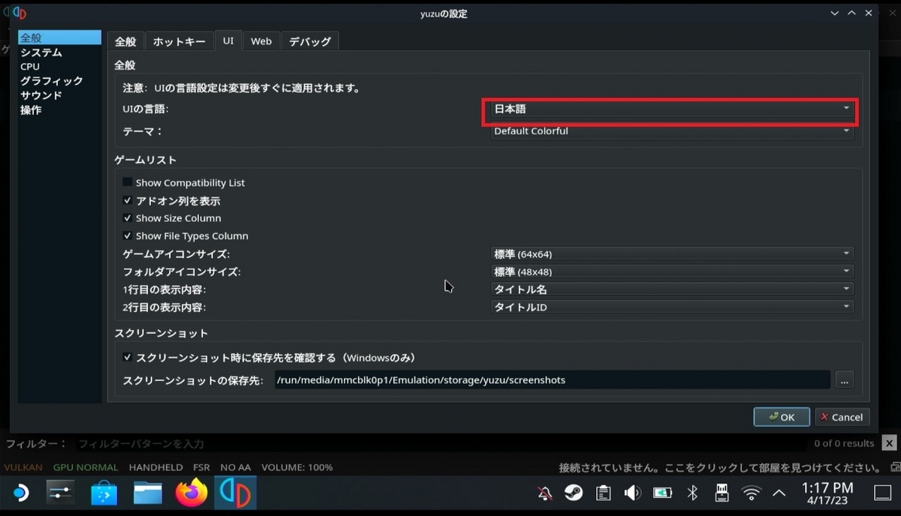Select CPU in the left category list
Image resolution: width=901 pixels, height=516 pixels.
60,66
